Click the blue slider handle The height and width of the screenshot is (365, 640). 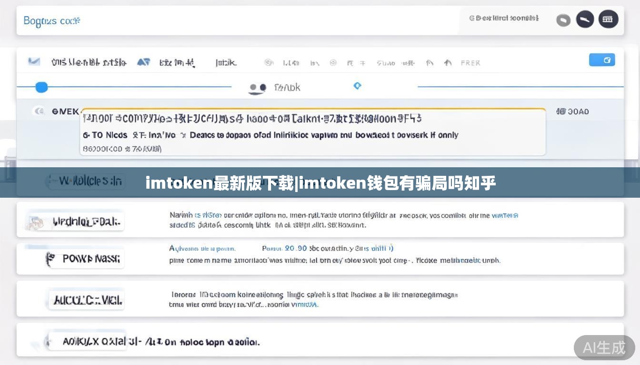[42, 87]
